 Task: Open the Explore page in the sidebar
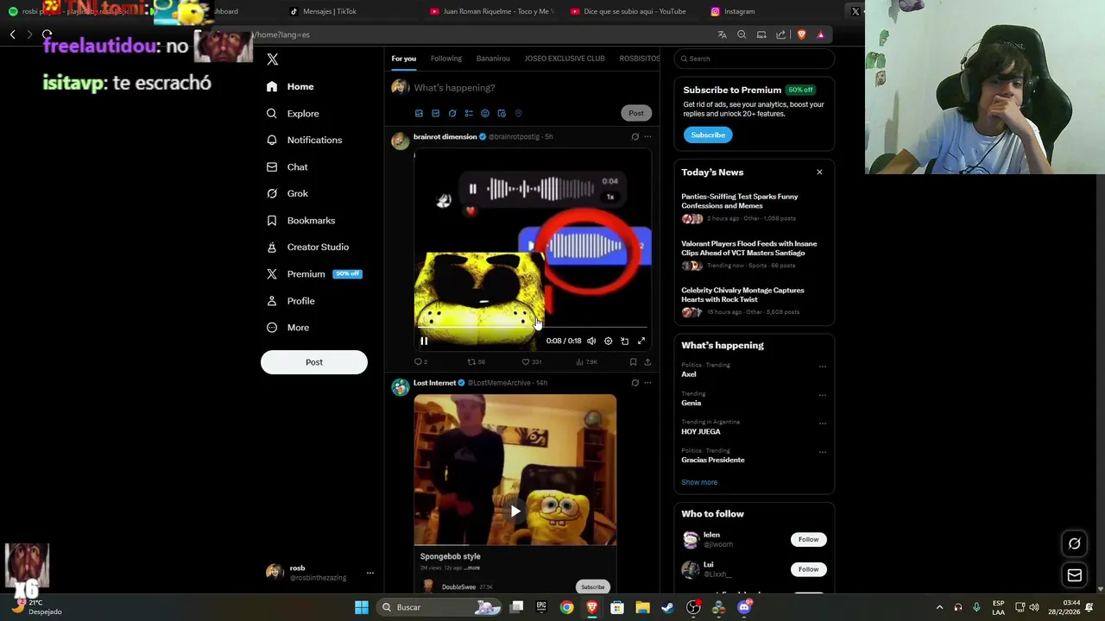[294, 113]
